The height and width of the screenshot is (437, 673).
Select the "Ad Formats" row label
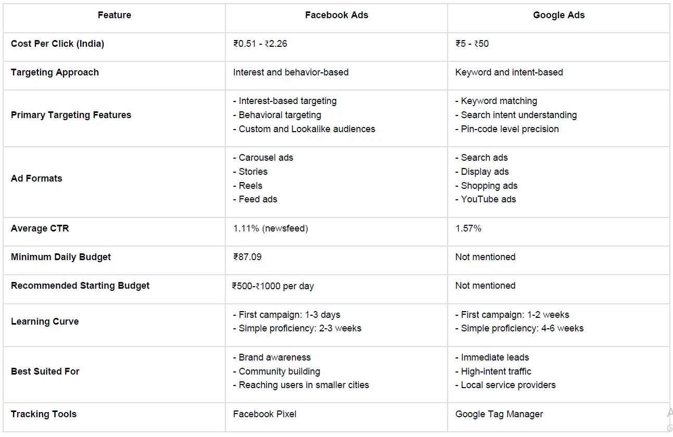click(36, 178)
